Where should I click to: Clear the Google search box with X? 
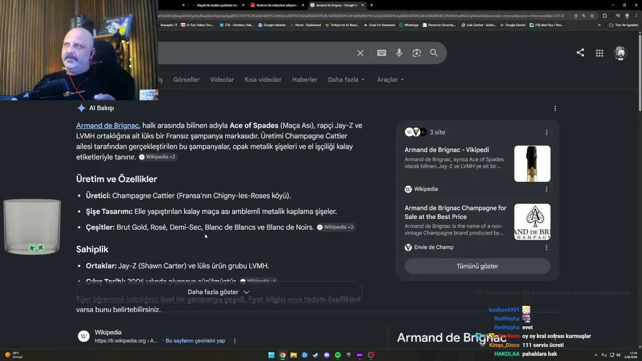pyautogui.click(x=360, y=53)
